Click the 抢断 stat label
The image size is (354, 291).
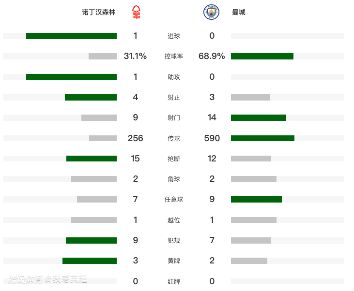pos(174,159)
